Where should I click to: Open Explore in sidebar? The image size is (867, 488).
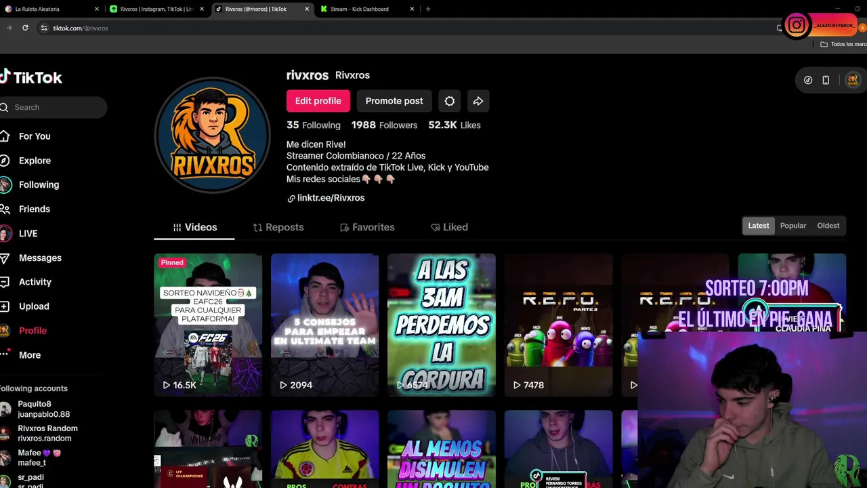(35, 161)
